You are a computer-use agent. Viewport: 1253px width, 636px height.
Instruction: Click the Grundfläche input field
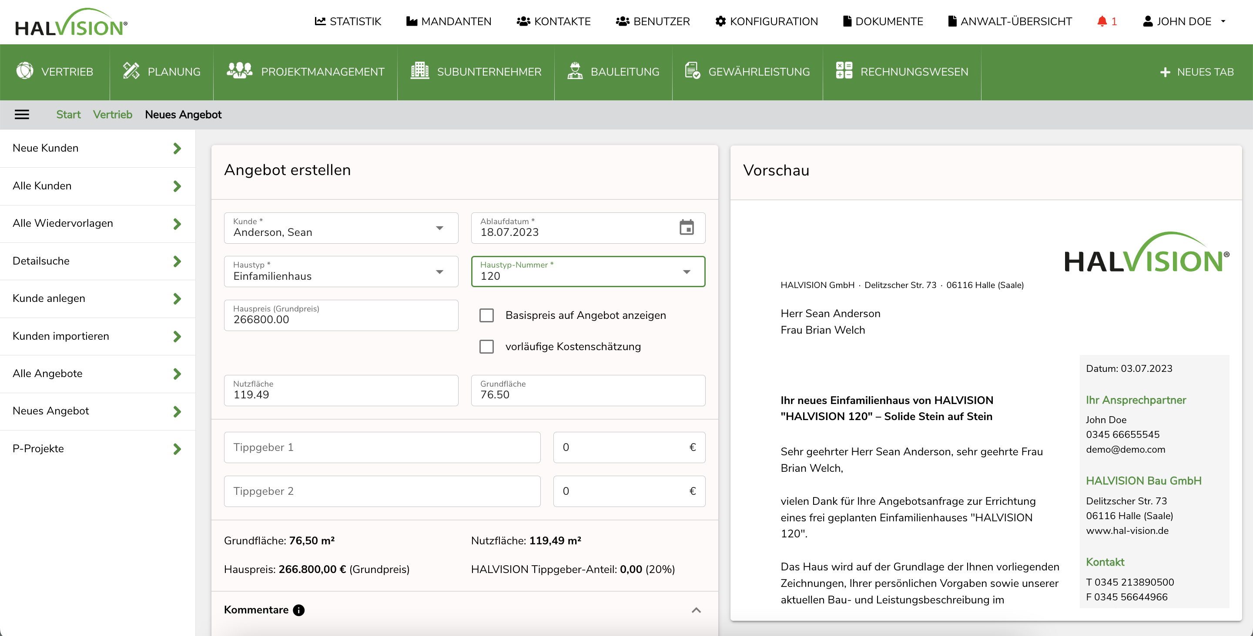[588, 391]
